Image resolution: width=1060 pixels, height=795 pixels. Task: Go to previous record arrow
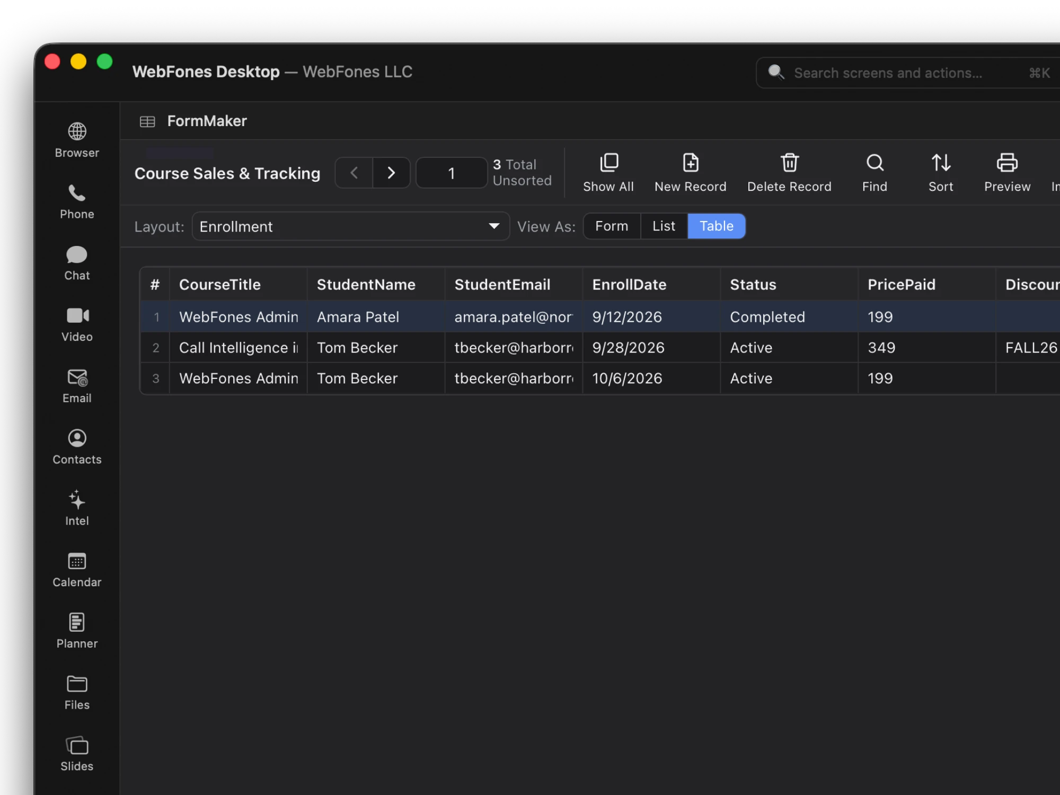coord(354,173)
